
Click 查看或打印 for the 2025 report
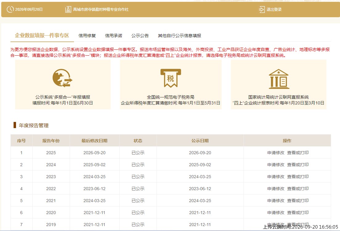(x=298, y=153)
